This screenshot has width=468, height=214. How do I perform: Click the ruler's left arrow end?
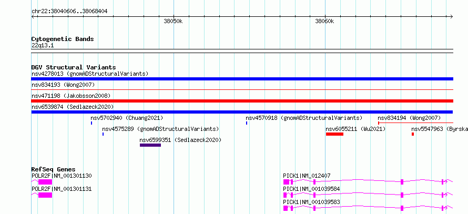click(33, 16)
